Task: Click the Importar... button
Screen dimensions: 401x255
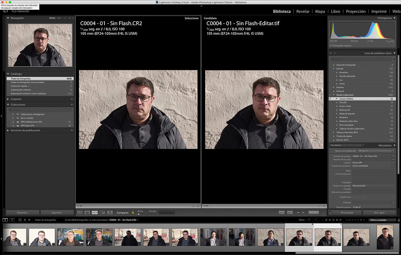Action: pyautogui.click(x=23, y=213)
